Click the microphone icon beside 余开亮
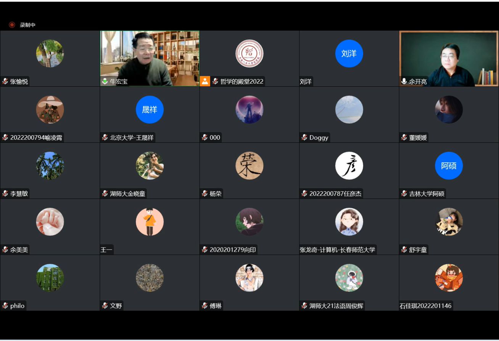Image resolution: width=499 pixels, height=341 pixels. tap(404, 81)
